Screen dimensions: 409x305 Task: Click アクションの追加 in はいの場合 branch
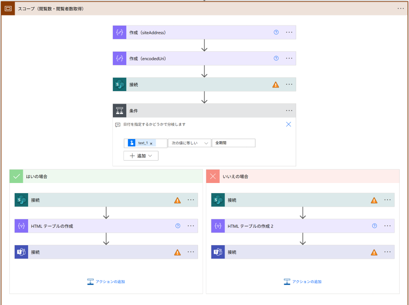point(106,282)
